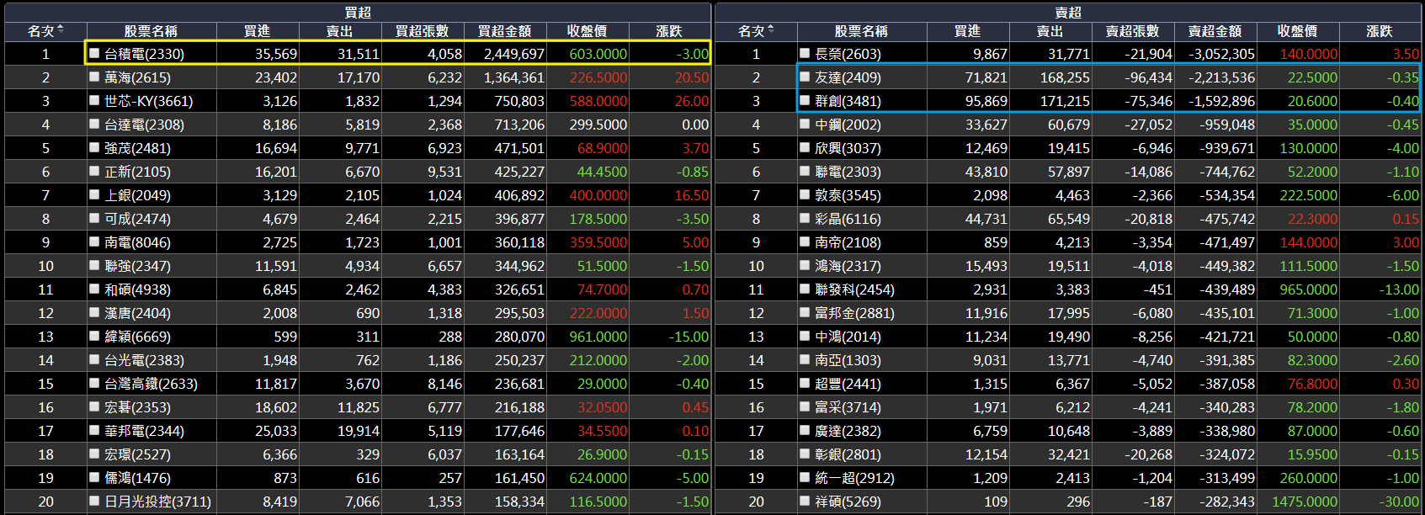Open stock 中鴻(2014)

(848, 337)
